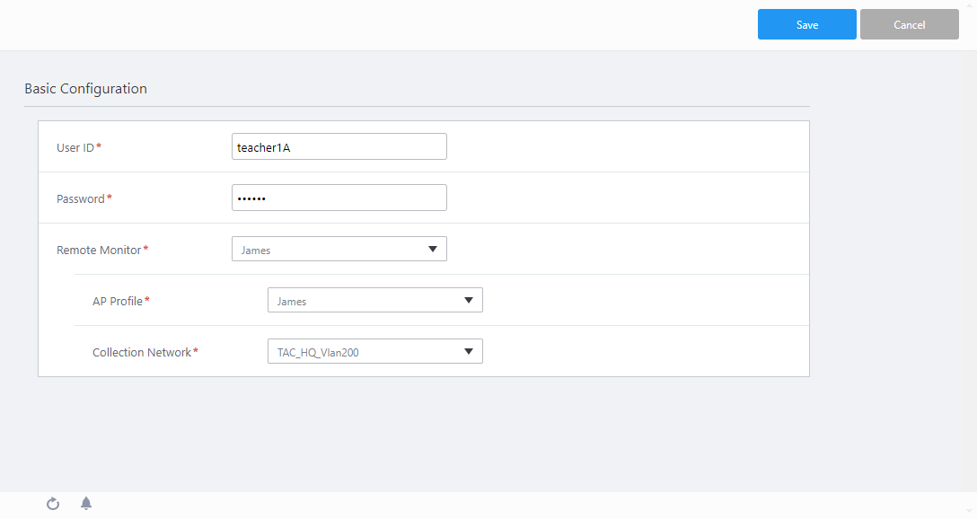Viewport: 977px width, 519px height.
Task: Click the AP Profile label
Action: pyautogui.click(x=118, y=301)
